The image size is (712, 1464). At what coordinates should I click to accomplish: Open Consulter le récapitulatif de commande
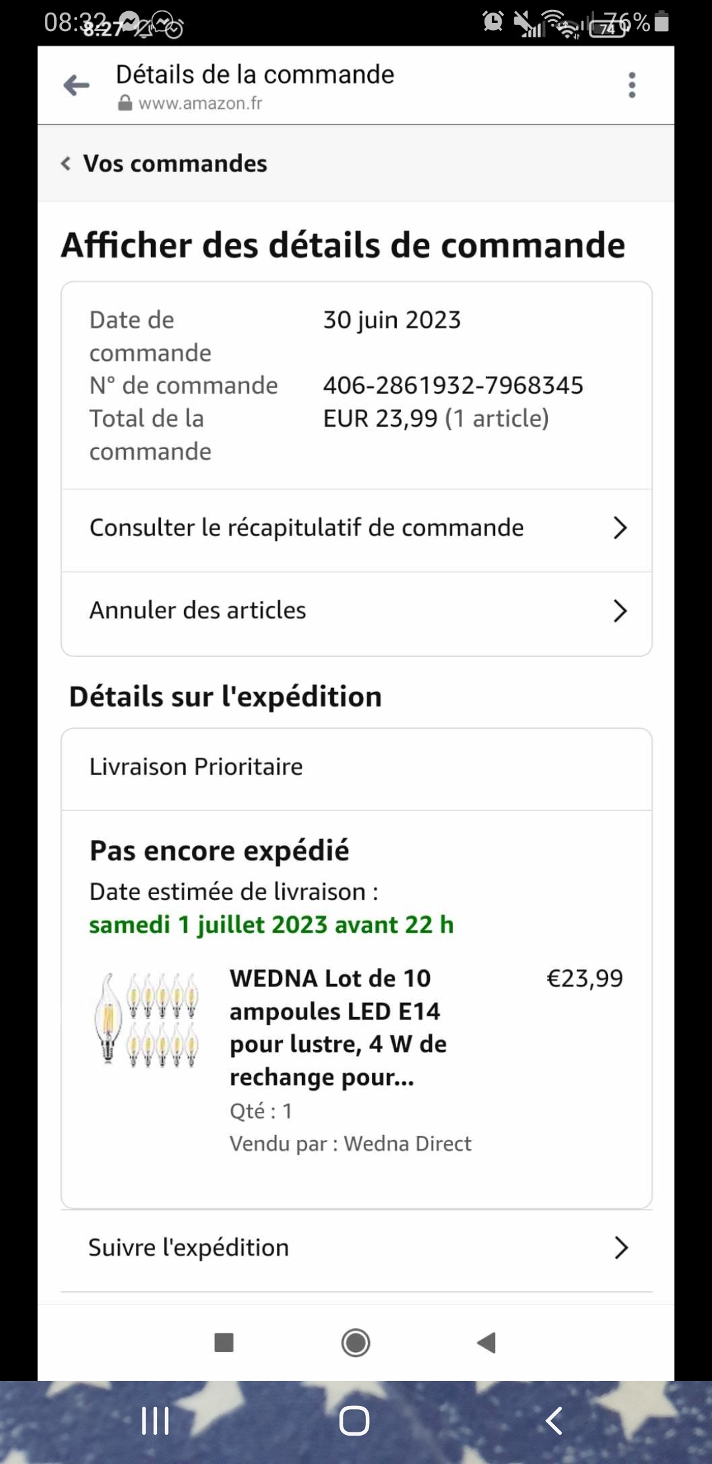tap(307, 528)
